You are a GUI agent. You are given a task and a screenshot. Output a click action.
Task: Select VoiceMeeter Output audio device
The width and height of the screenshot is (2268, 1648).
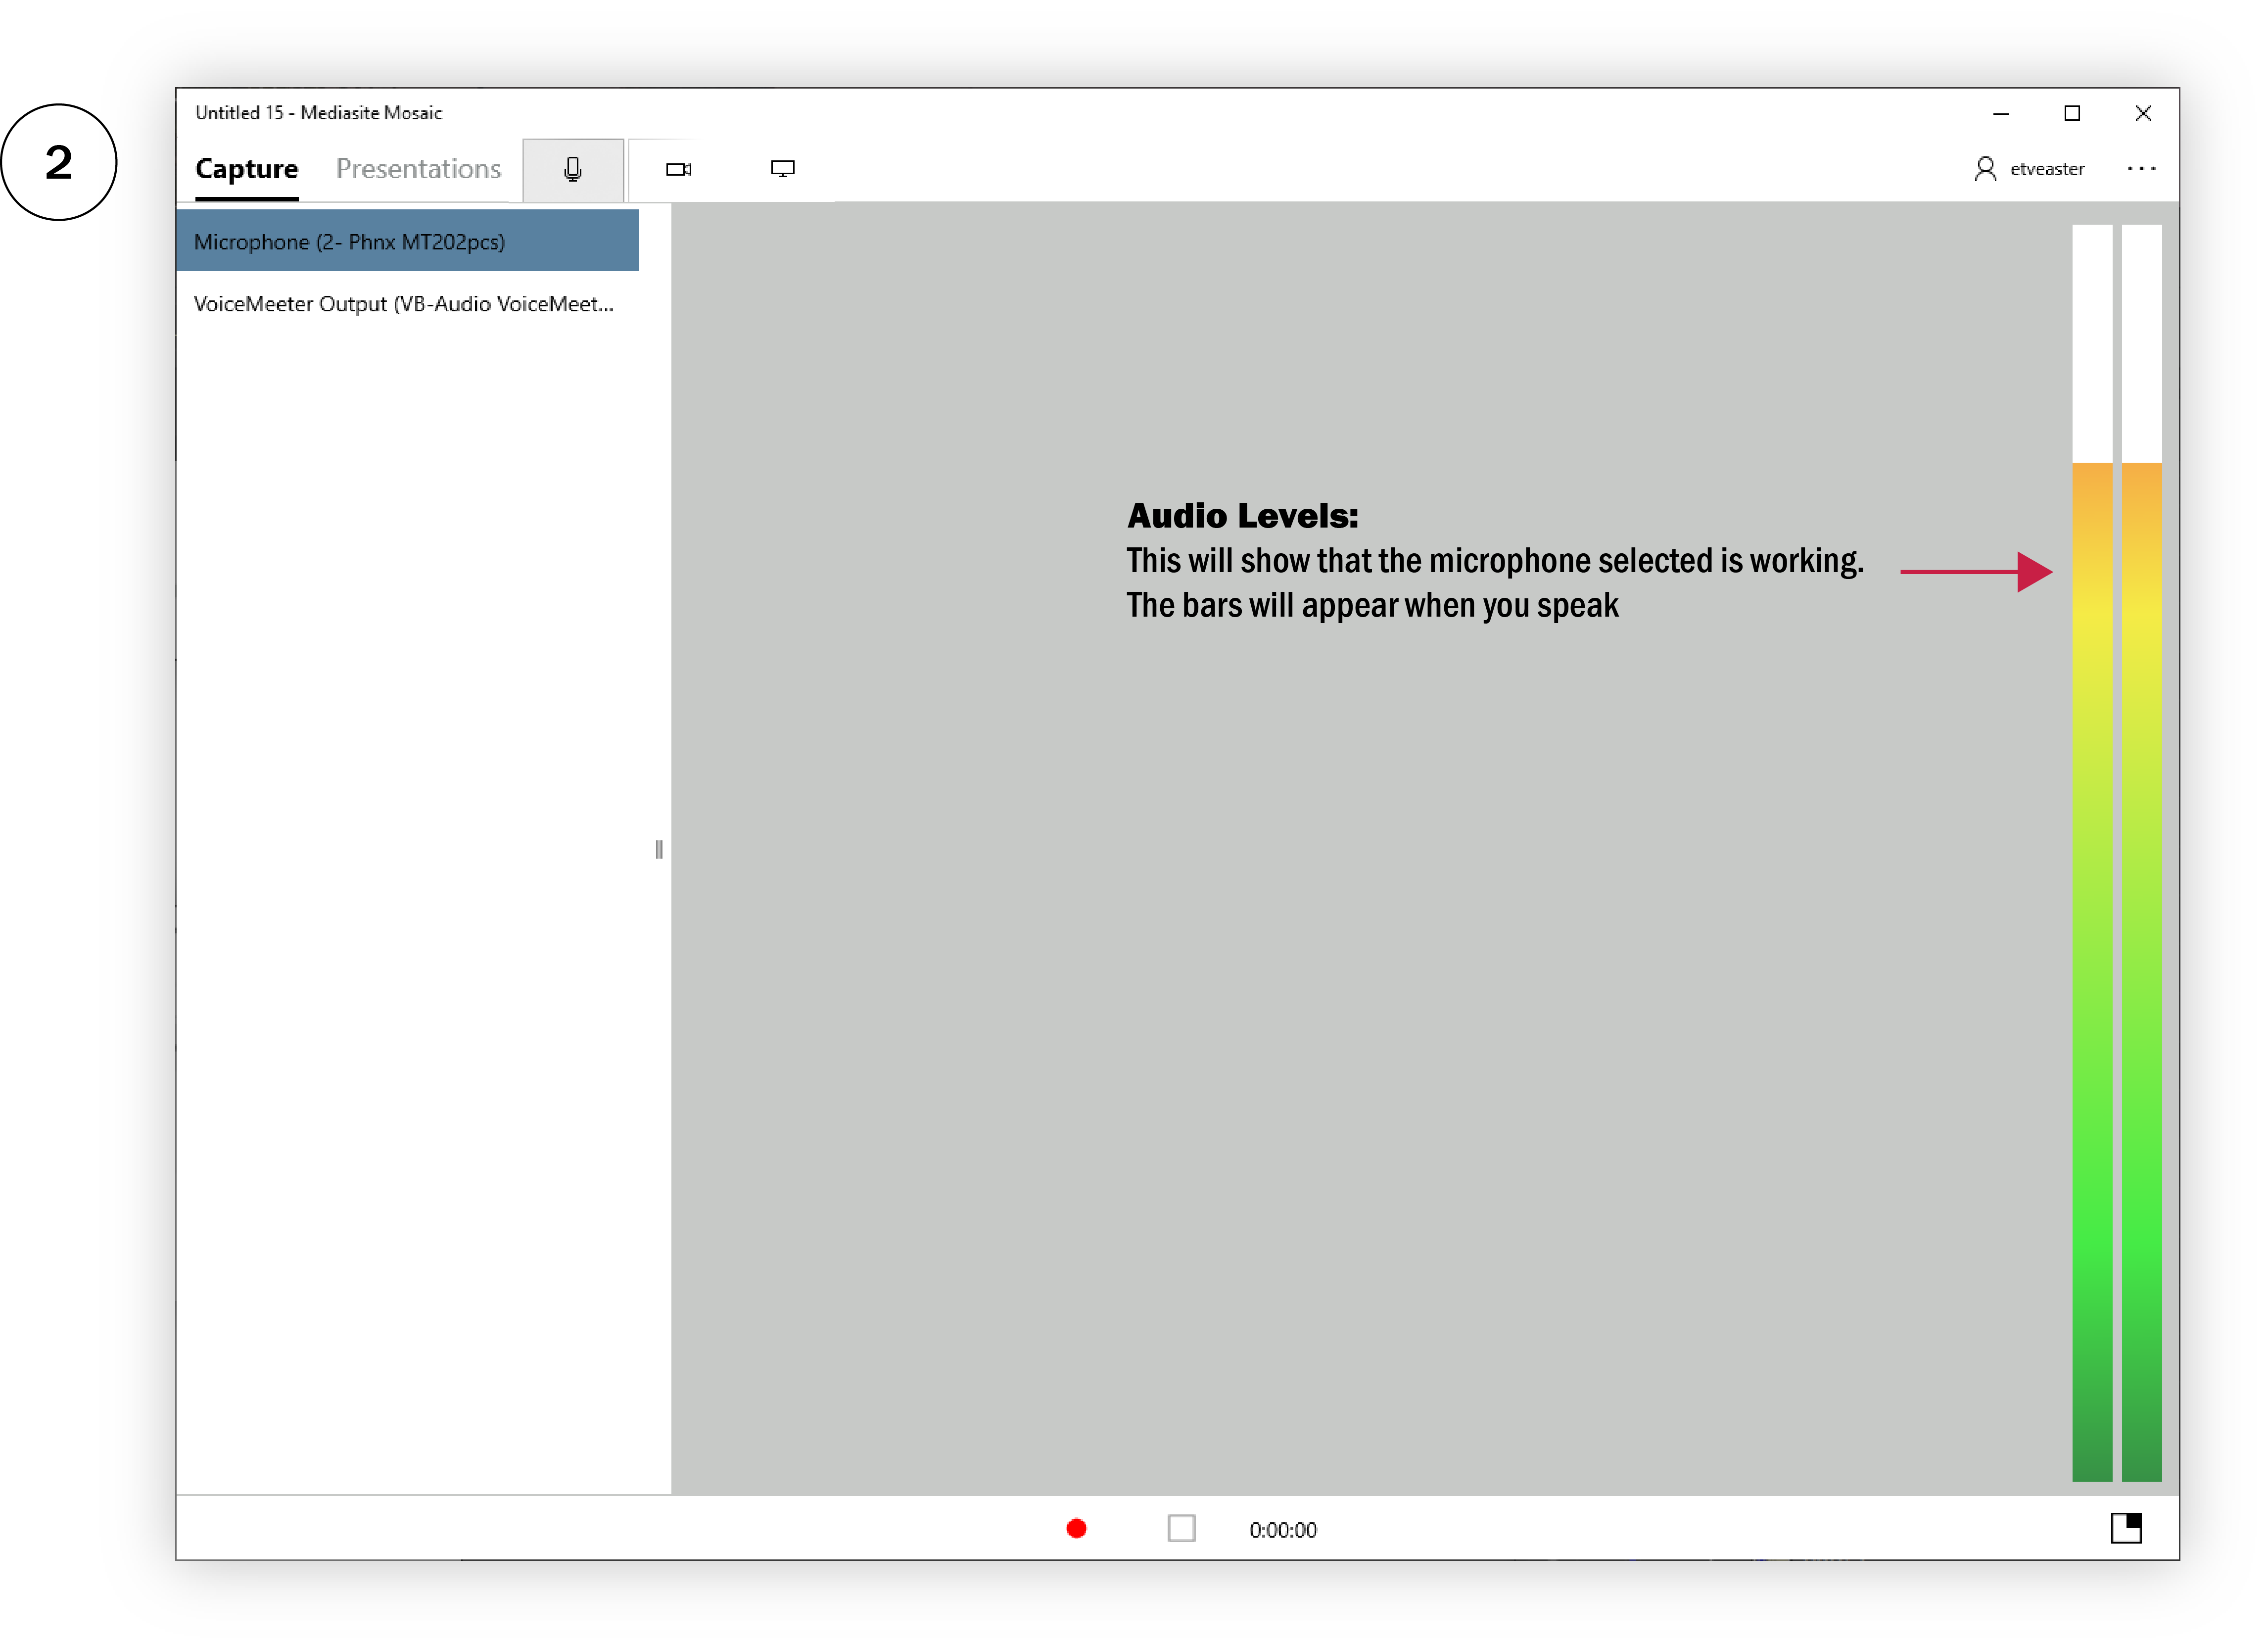pyautogui.click(x=403, y=304)
